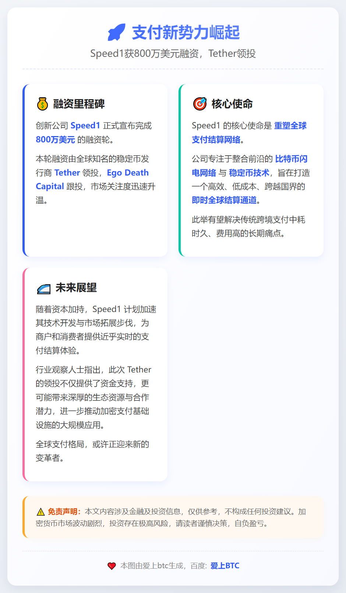Click the highlighted 800万美元 text
Screen dimensions: 346x593
(55, 140)
